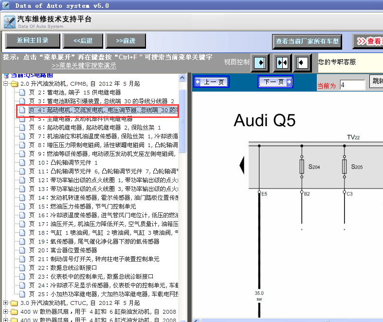383x322 pixels.
Task: Click document icon beside 页 25 entry
Action: click(x=22, y=294)
